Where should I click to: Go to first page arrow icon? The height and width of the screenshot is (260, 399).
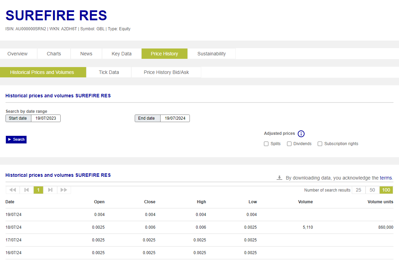[x=27, y=190]
